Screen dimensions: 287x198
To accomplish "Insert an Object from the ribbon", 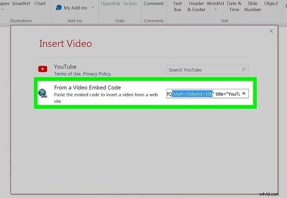I will [271, 4].
